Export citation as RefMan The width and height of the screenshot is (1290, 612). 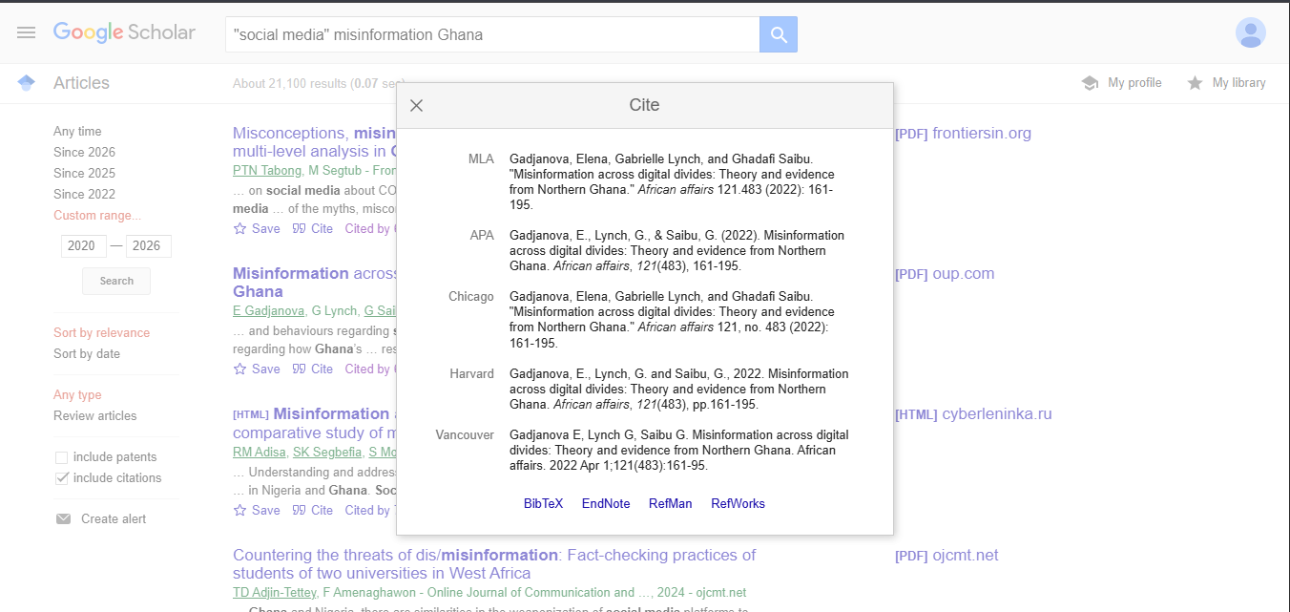[x=670, y=503]
